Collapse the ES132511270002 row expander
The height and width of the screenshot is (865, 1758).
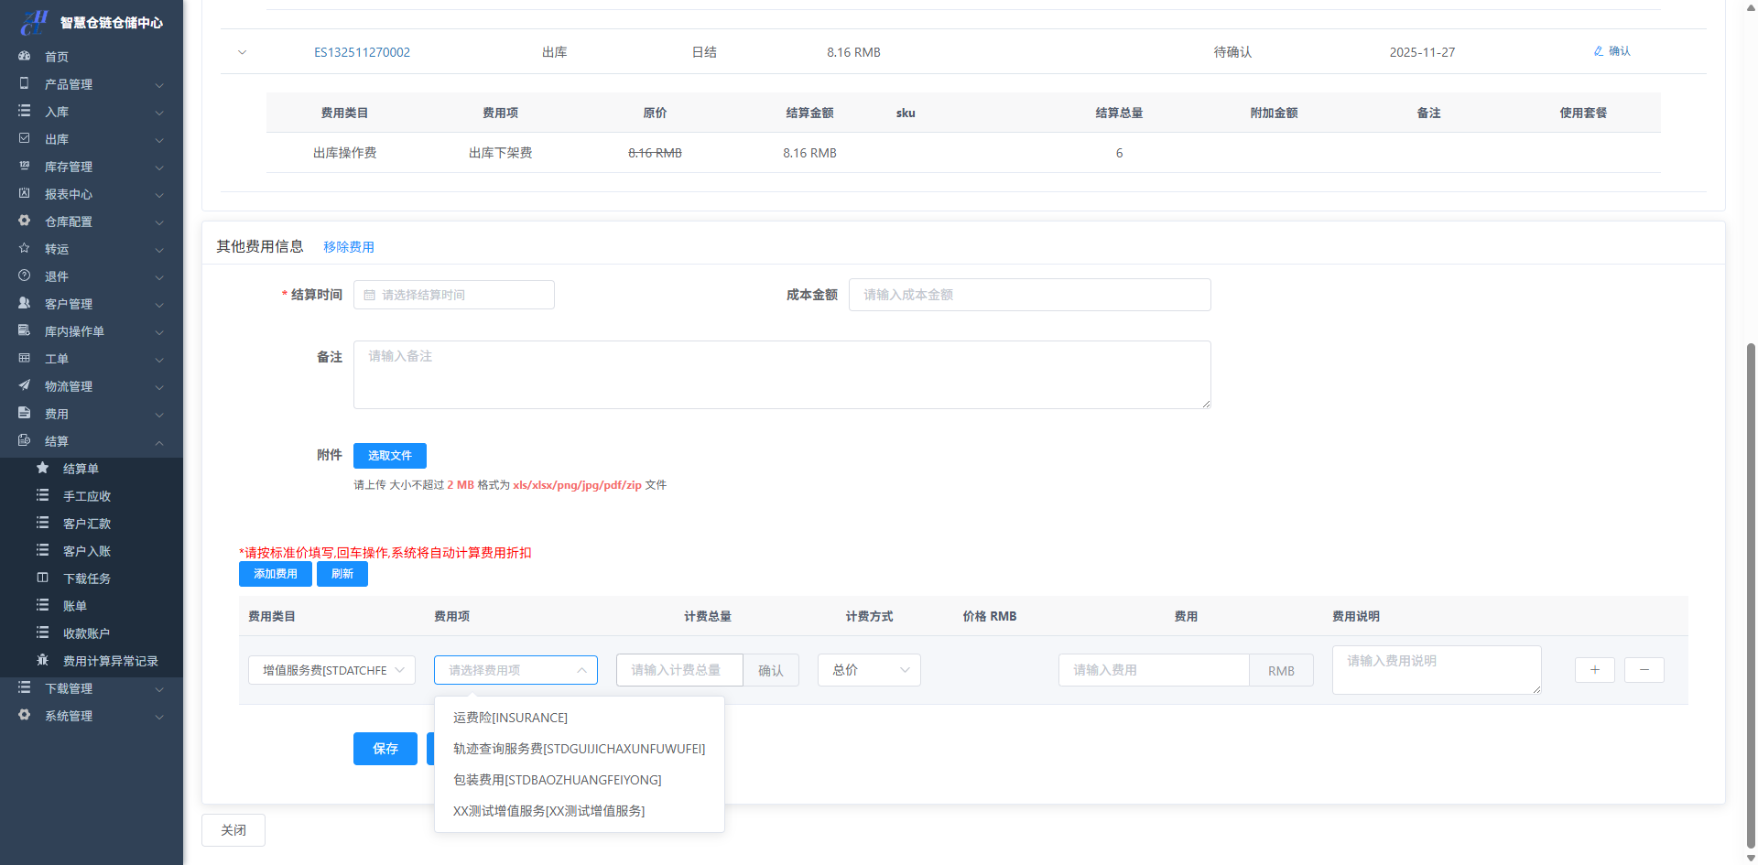coord(243,52)
